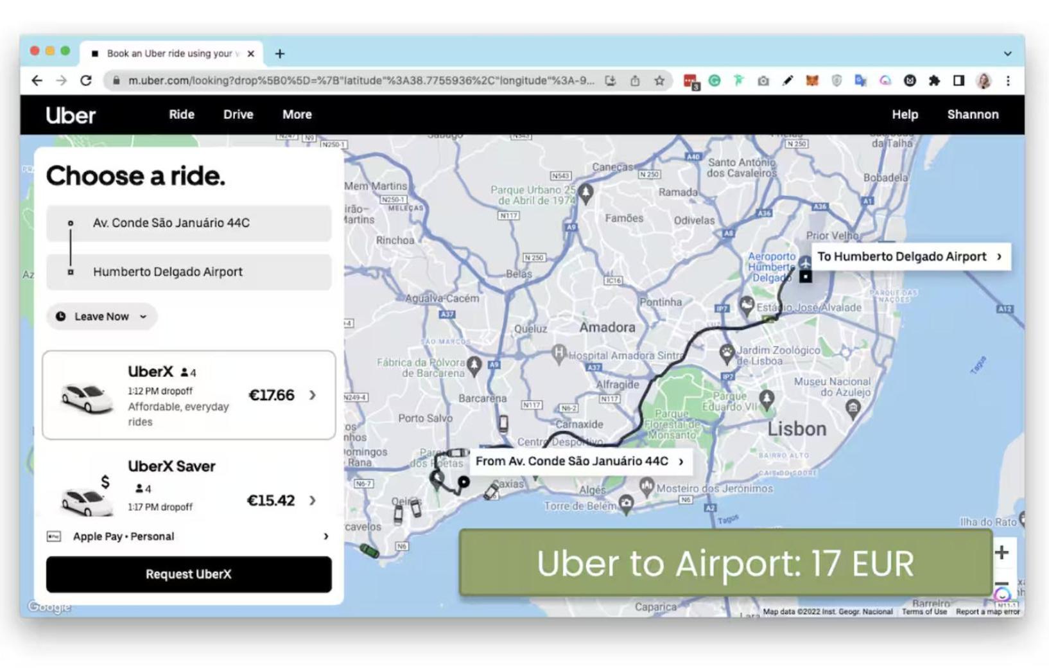Click the €15.42 UberX Saver price

click(x=271, y=500)
